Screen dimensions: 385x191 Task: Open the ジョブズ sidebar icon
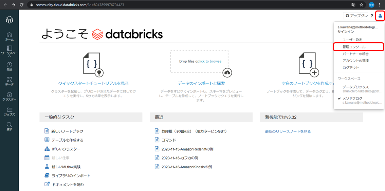click(9, 111)
